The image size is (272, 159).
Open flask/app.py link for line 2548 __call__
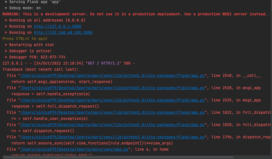[x=113, y=76]
